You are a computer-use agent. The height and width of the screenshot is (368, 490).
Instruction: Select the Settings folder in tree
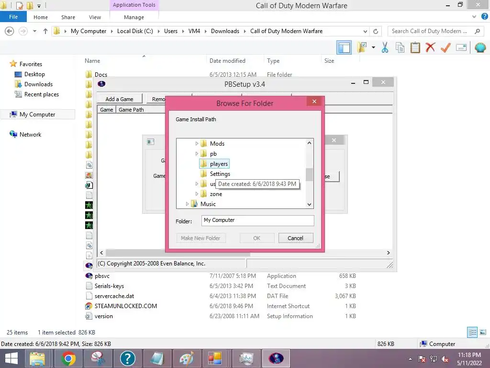pos(220,174)
